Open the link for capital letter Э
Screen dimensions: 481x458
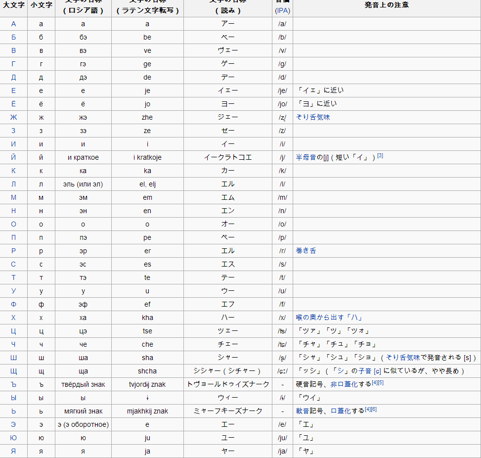[x=13, y=424]
